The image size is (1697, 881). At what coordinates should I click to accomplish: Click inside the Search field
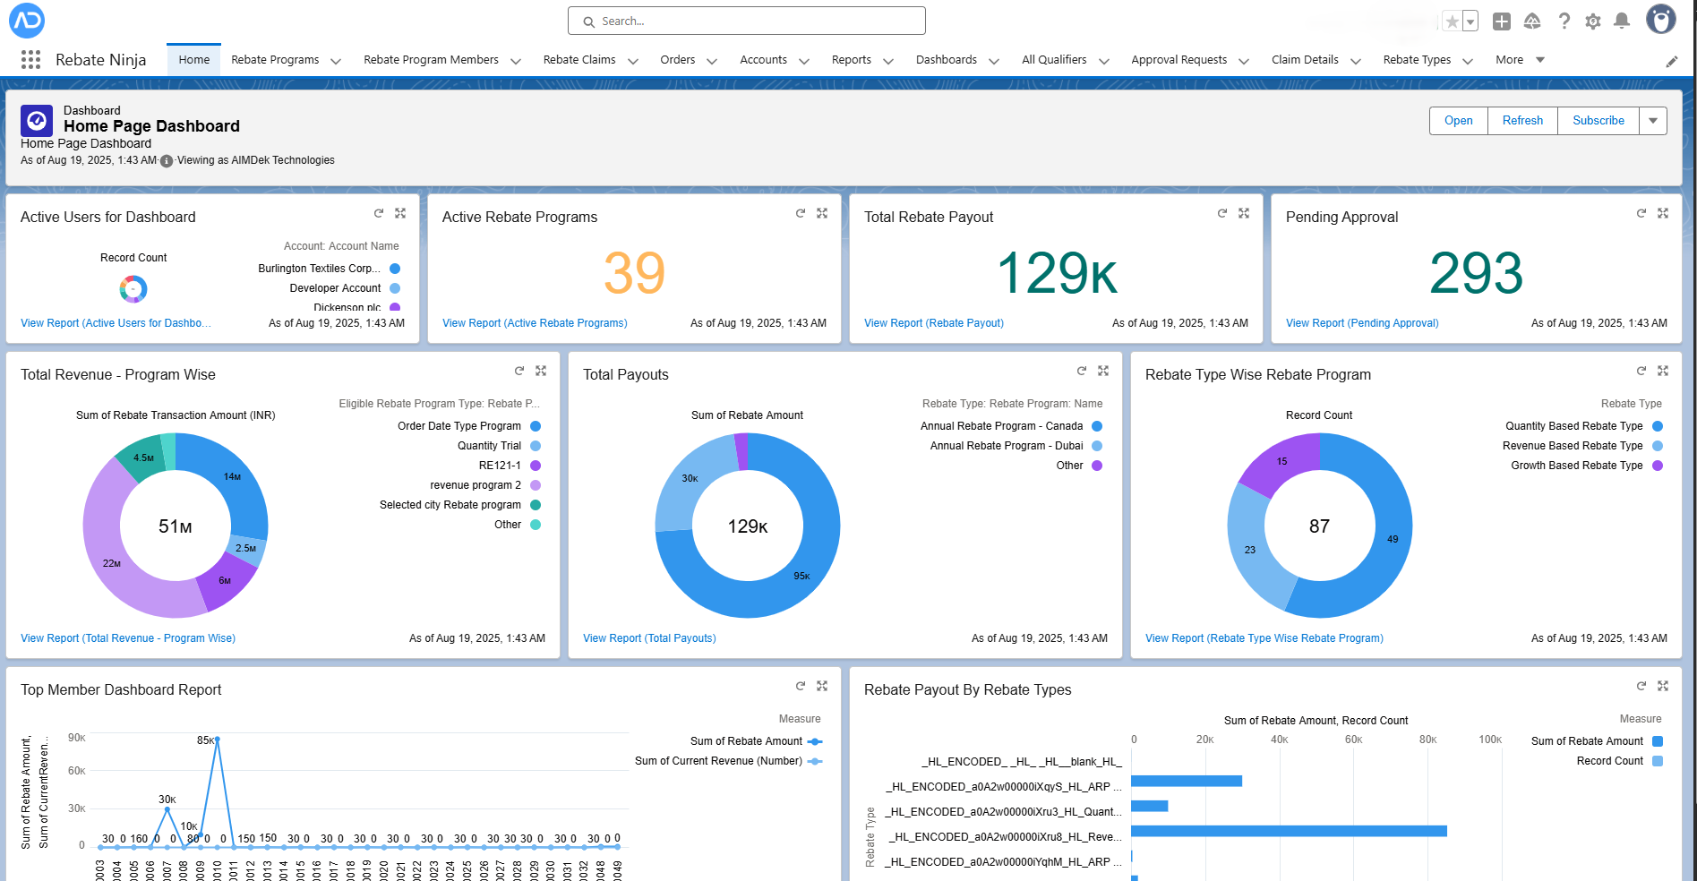[746, 21]
